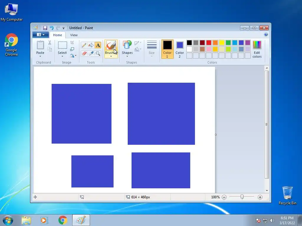Click zoom out minus button

tap(224, 197)
